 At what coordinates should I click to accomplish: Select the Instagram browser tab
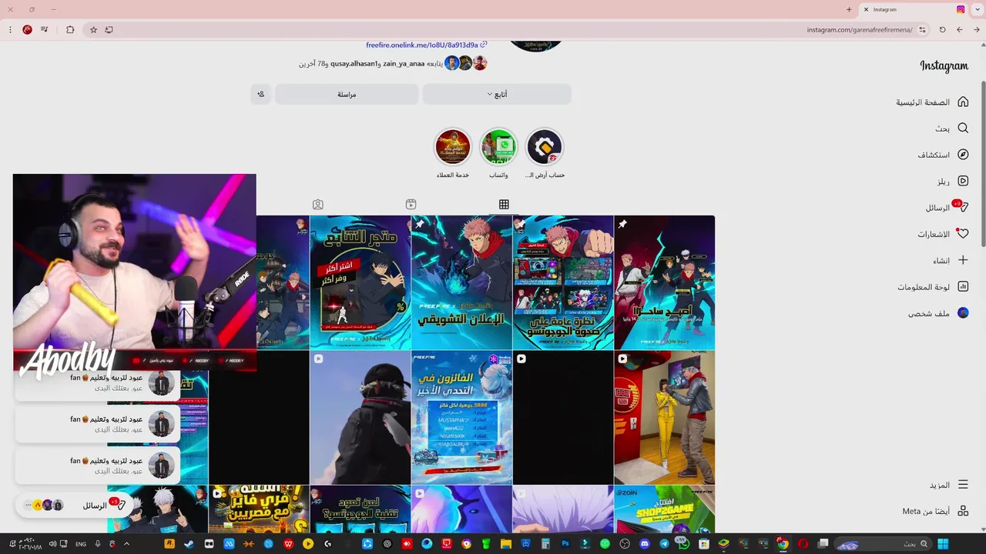coord(914,9)
